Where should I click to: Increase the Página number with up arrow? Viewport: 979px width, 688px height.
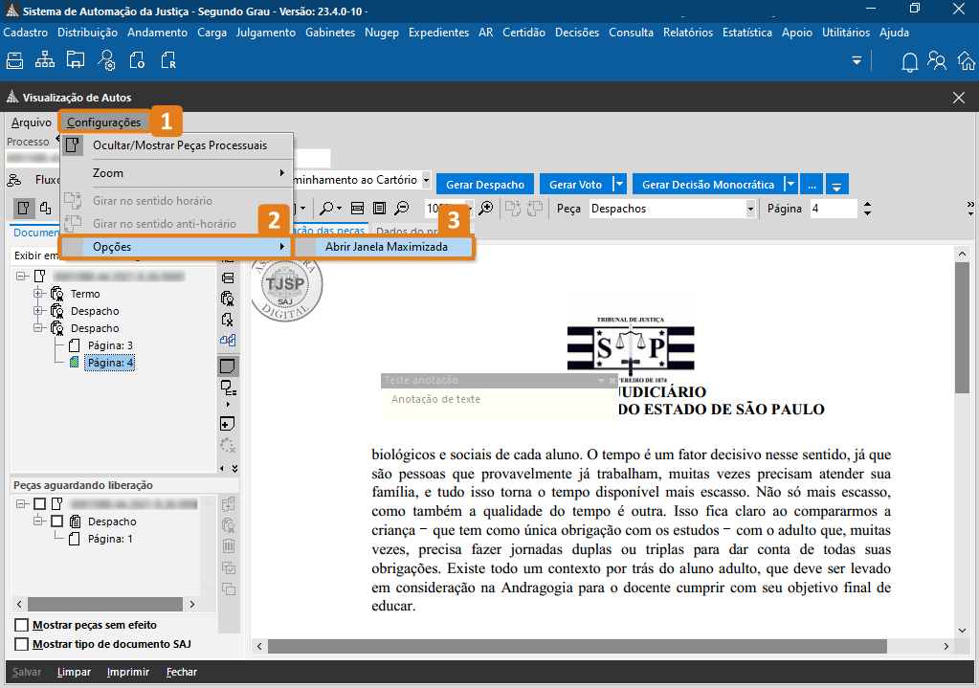coord(867,204)
